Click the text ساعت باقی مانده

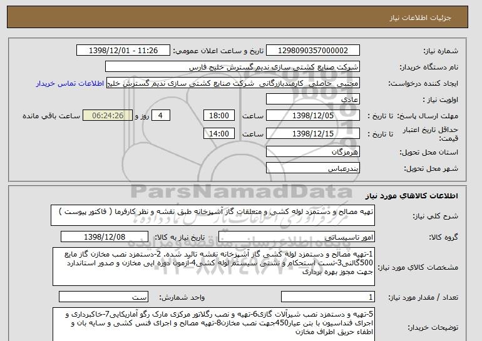(x=51, y=116)
